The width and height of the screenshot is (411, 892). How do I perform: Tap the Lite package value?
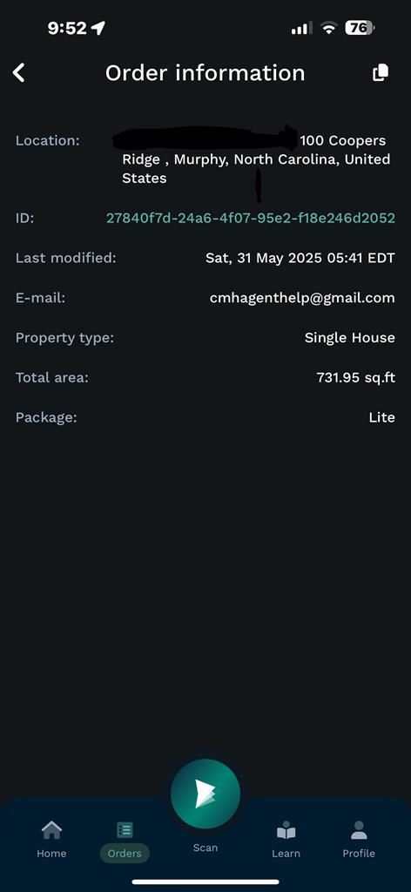[x=382, y=417]
